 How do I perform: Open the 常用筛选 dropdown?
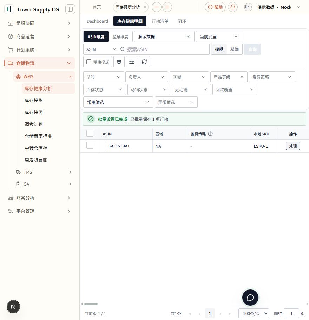click(x=118, y=102)
